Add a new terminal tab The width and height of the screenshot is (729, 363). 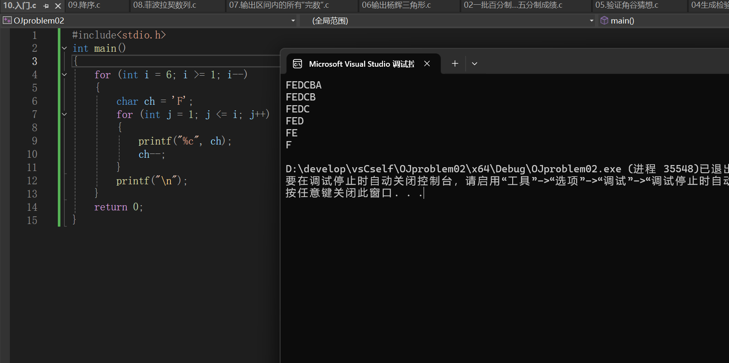tap(455, 64)
